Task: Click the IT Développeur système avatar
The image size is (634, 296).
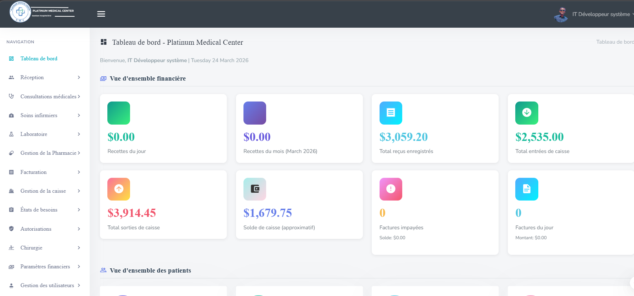Action: pos(561,15)
